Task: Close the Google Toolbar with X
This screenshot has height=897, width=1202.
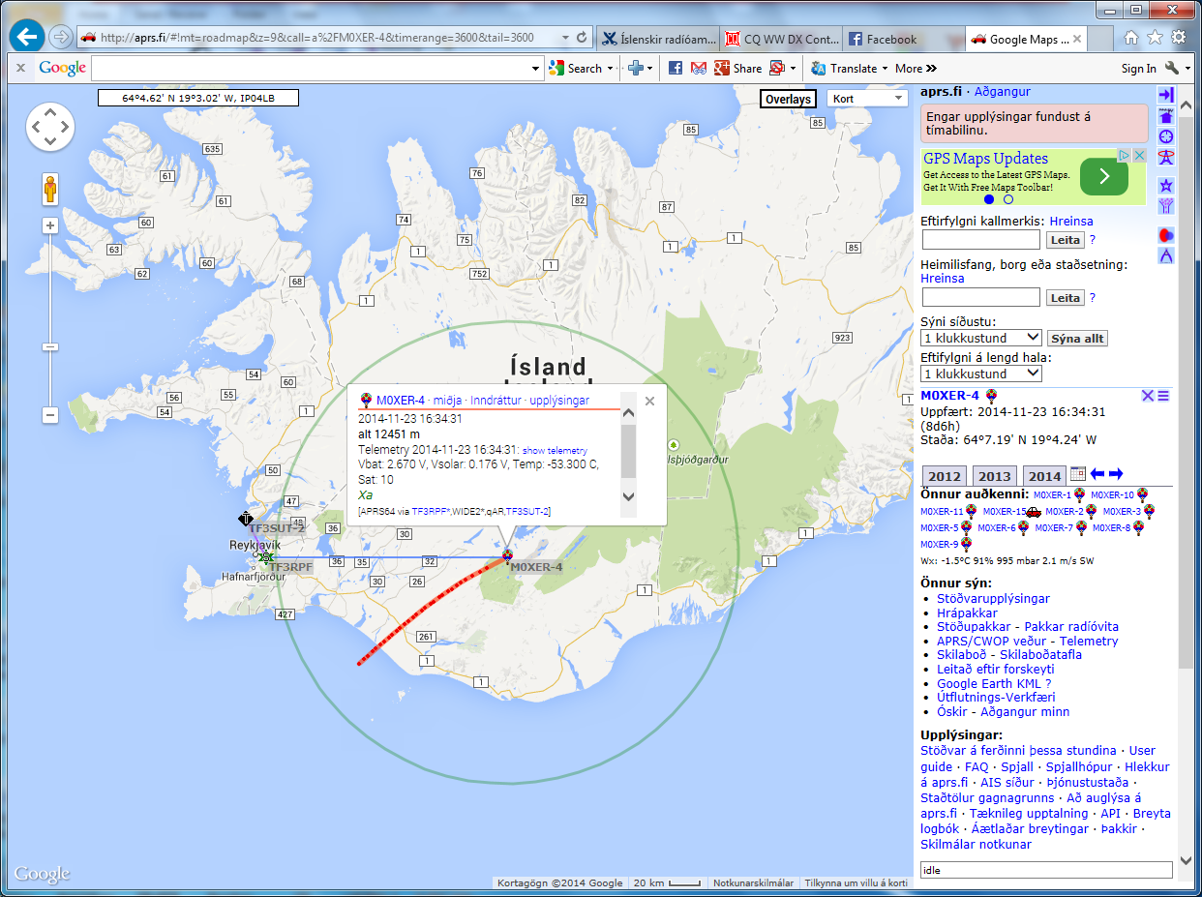Action: (20, 69)
